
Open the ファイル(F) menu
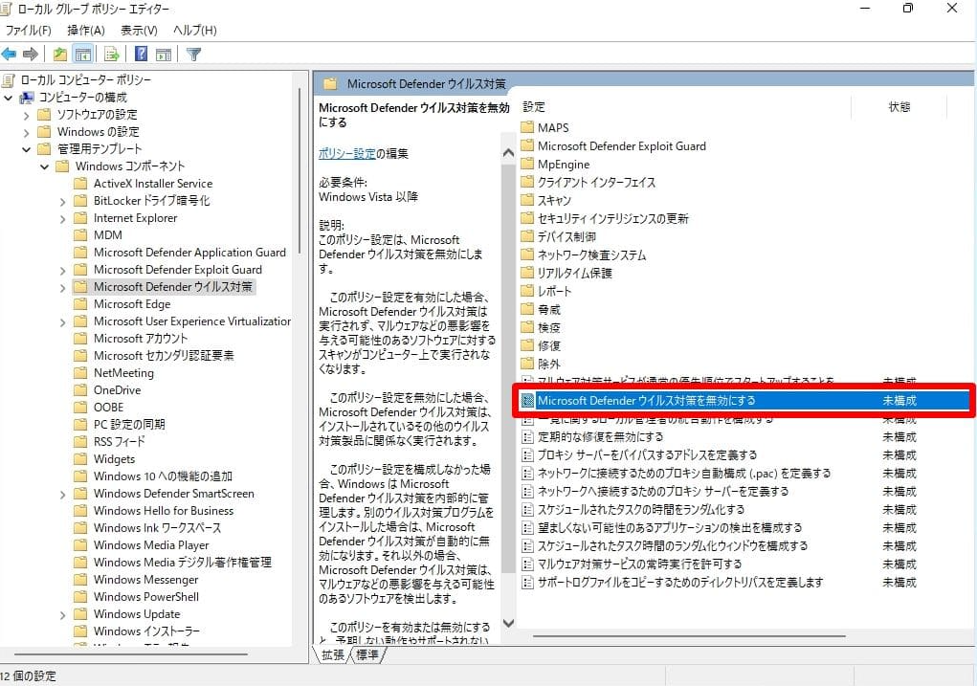pos(28,30)
